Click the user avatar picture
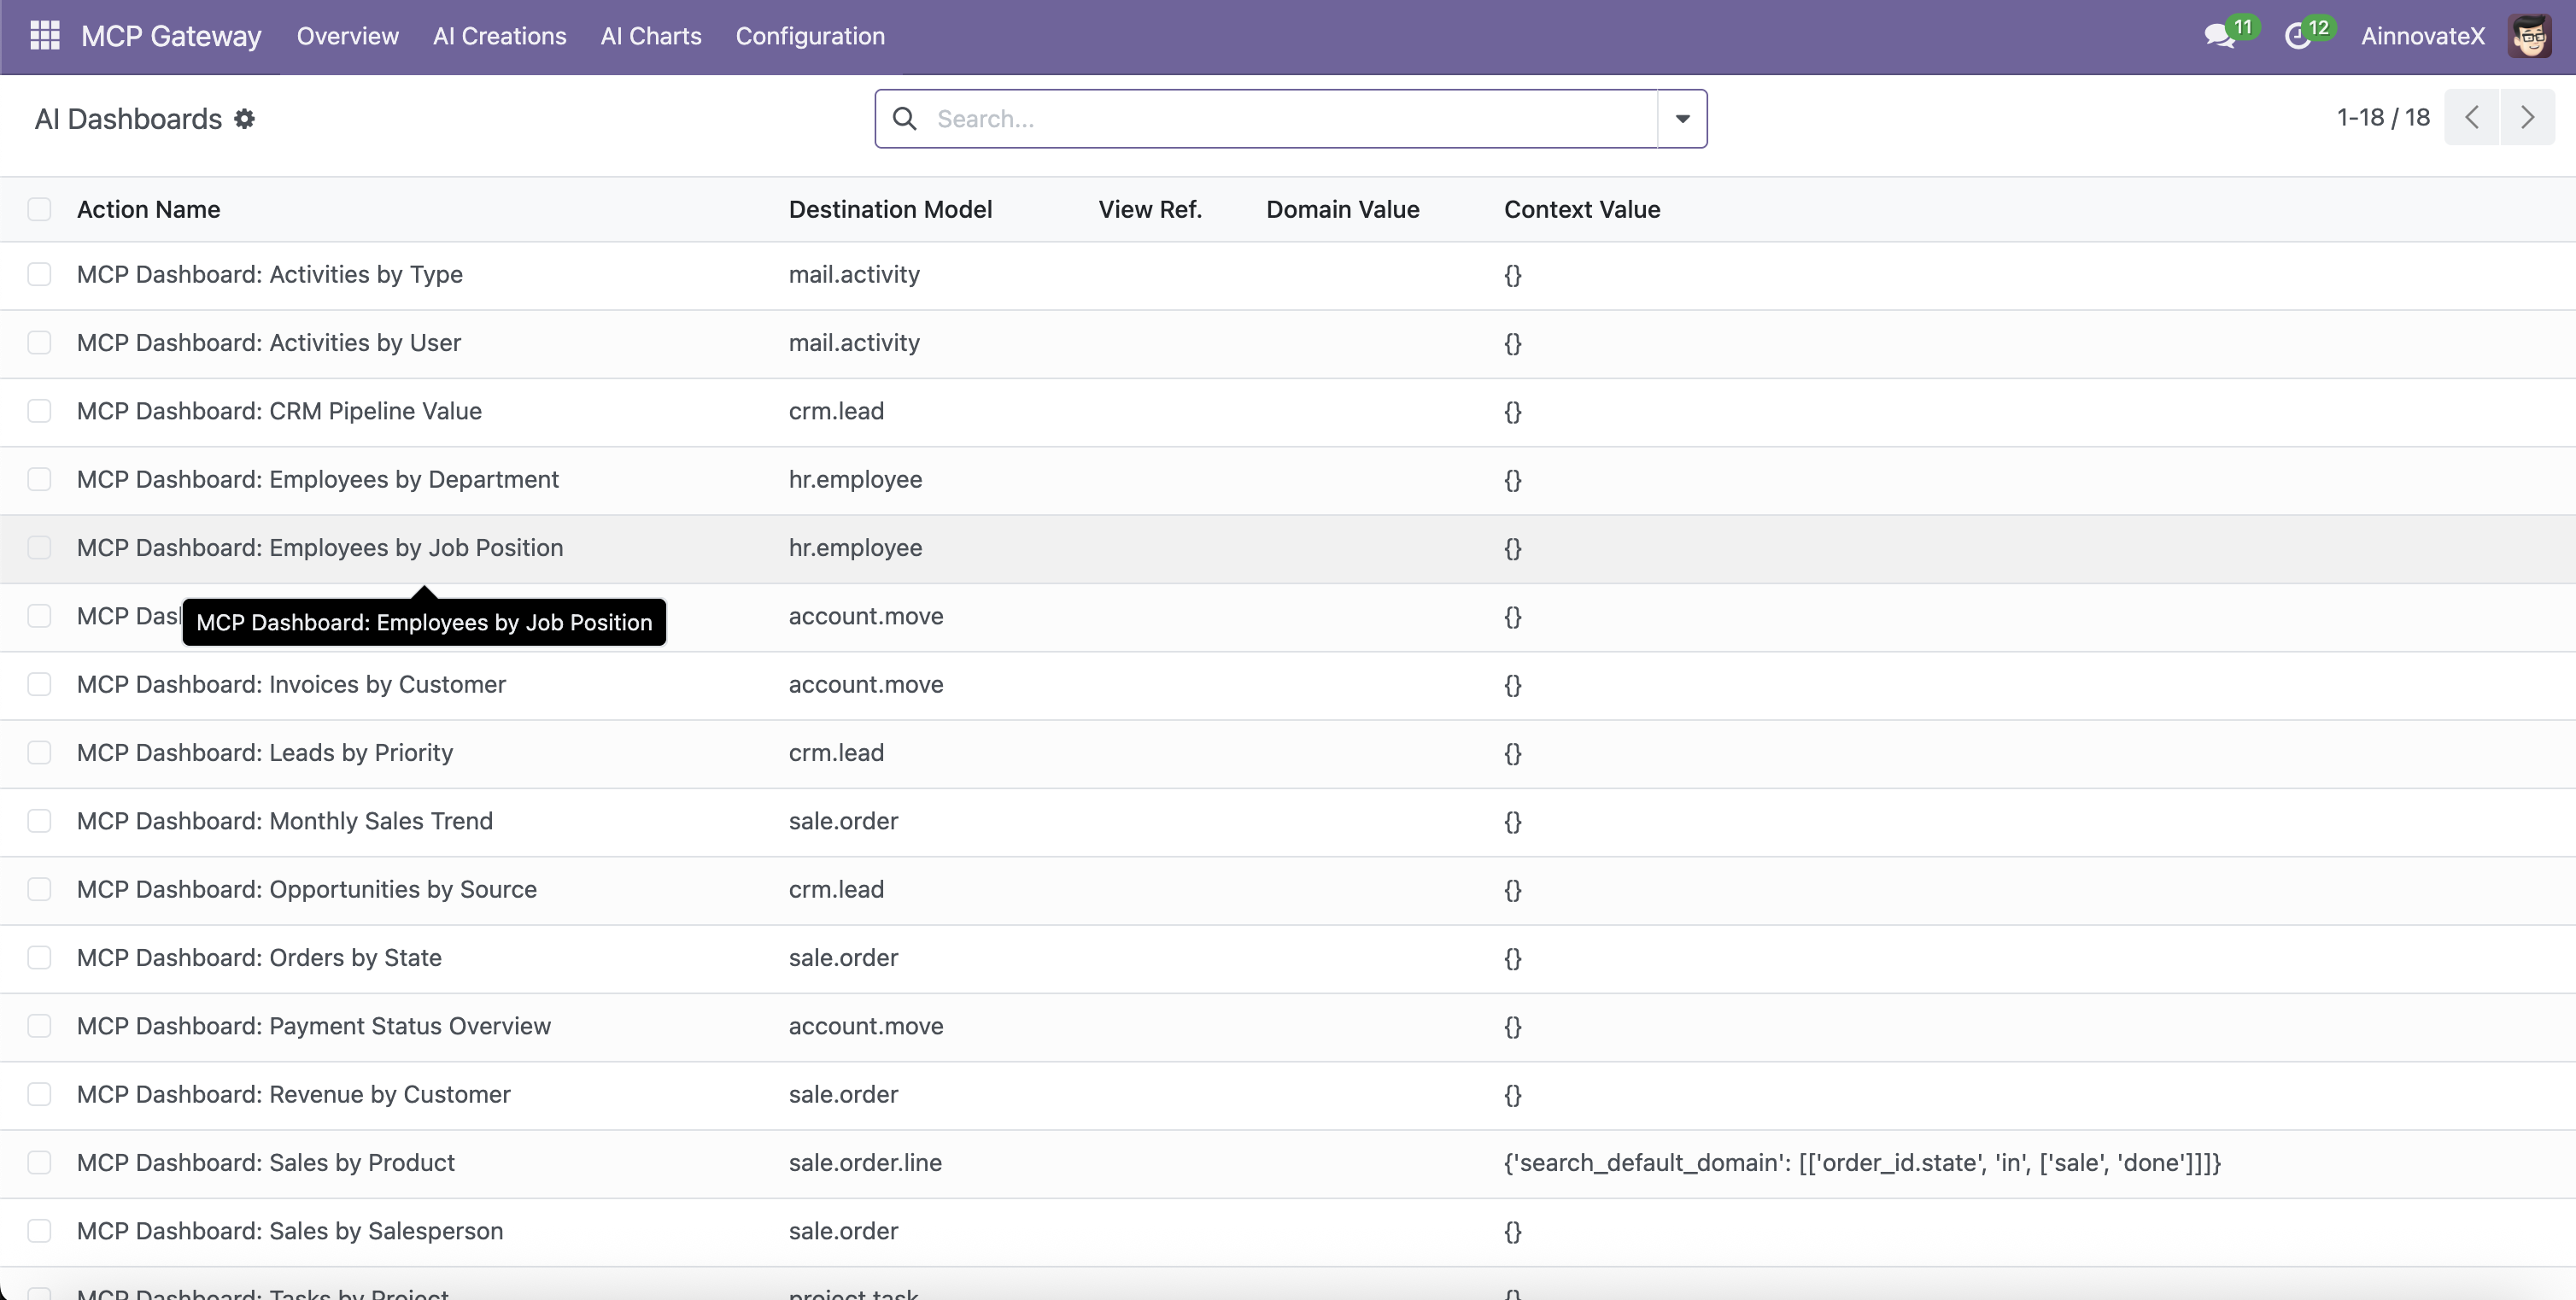Screen dimensions: 2576x1300 pos(2530,36)
